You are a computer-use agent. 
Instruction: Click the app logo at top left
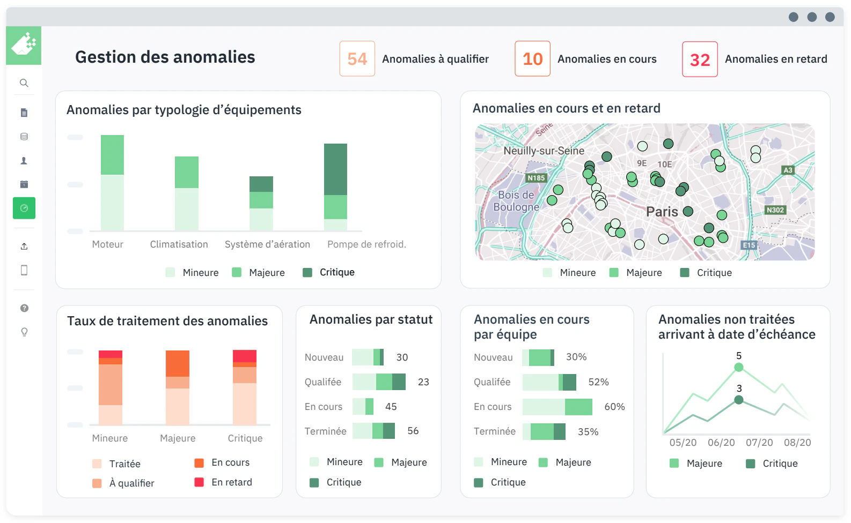(24, 45)
